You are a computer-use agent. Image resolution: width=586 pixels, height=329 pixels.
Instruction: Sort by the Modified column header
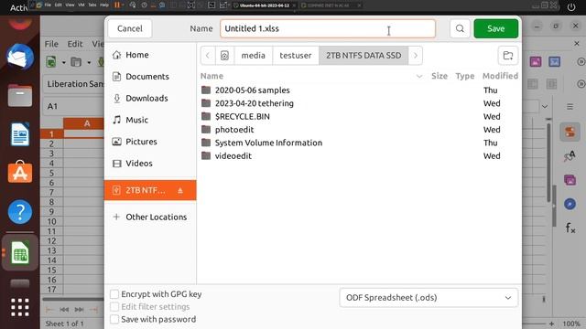pyautogui.click(x=500, y=76)
